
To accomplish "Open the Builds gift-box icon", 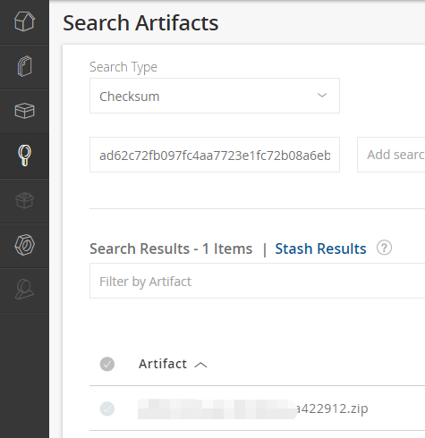I will [x=24, y=200].
